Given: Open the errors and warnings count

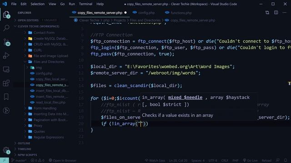Looking at the screenshot, I should 37,160.
